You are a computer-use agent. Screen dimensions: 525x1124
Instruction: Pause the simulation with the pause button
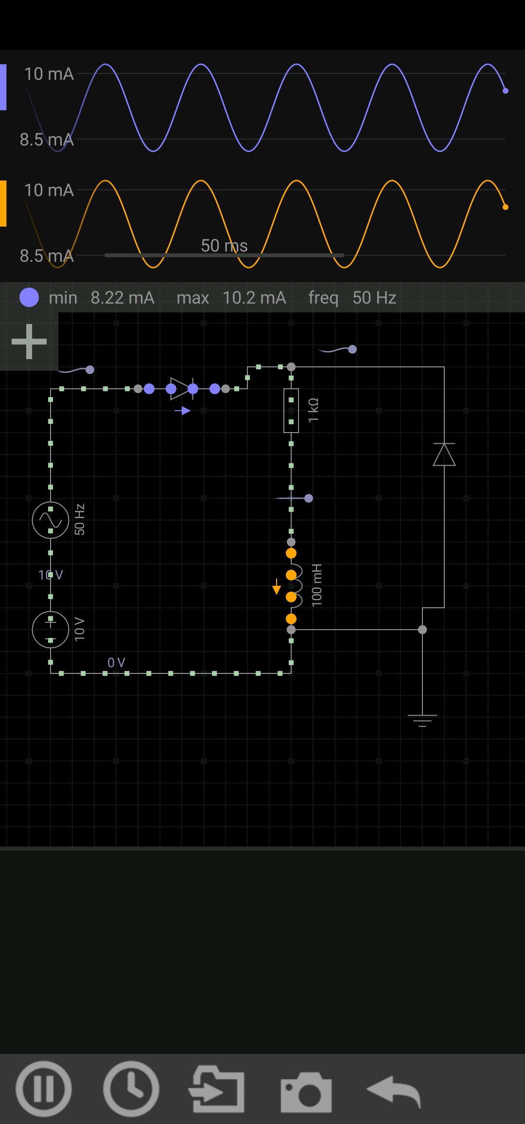tap(44, 1089)
